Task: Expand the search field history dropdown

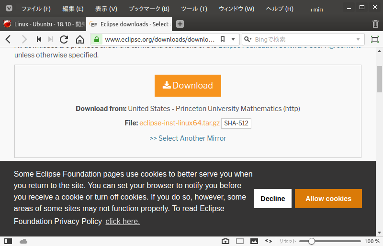Action: point(358,39)
